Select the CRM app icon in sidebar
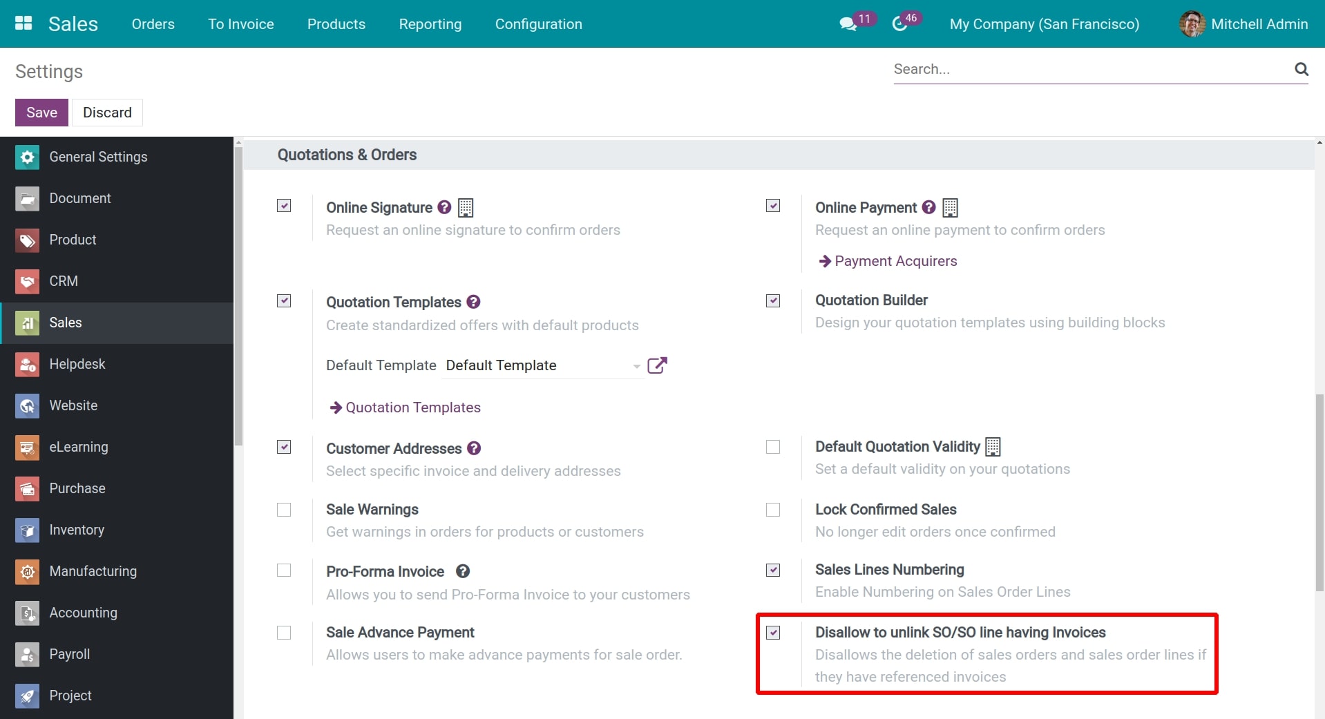 point(27,281)
